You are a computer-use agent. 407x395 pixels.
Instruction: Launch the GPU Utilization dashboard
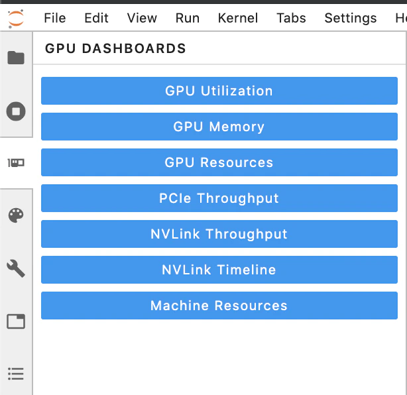coord(219,91)
